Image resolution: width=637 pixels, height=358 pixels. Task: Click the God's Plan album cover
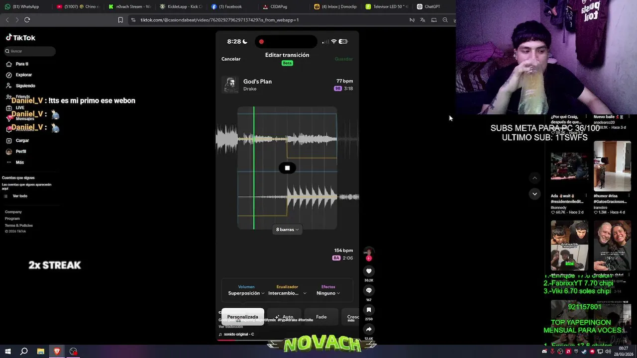pos(230,85)
